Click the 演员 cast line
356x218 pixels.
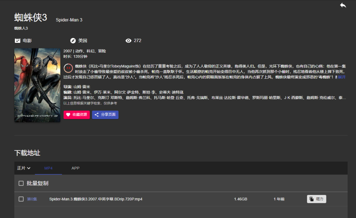(x=204, y=98)
